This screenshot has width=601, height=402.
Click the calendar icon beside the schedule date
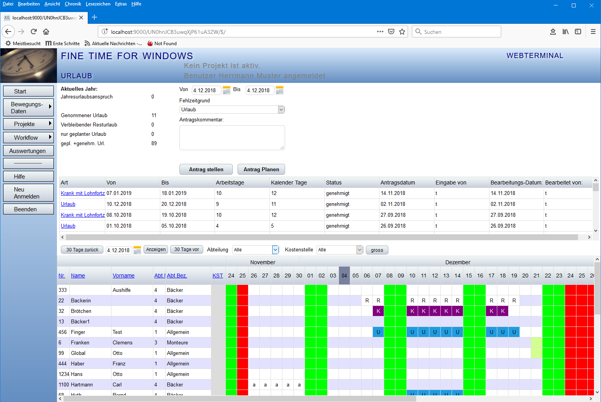pos(137,250)
